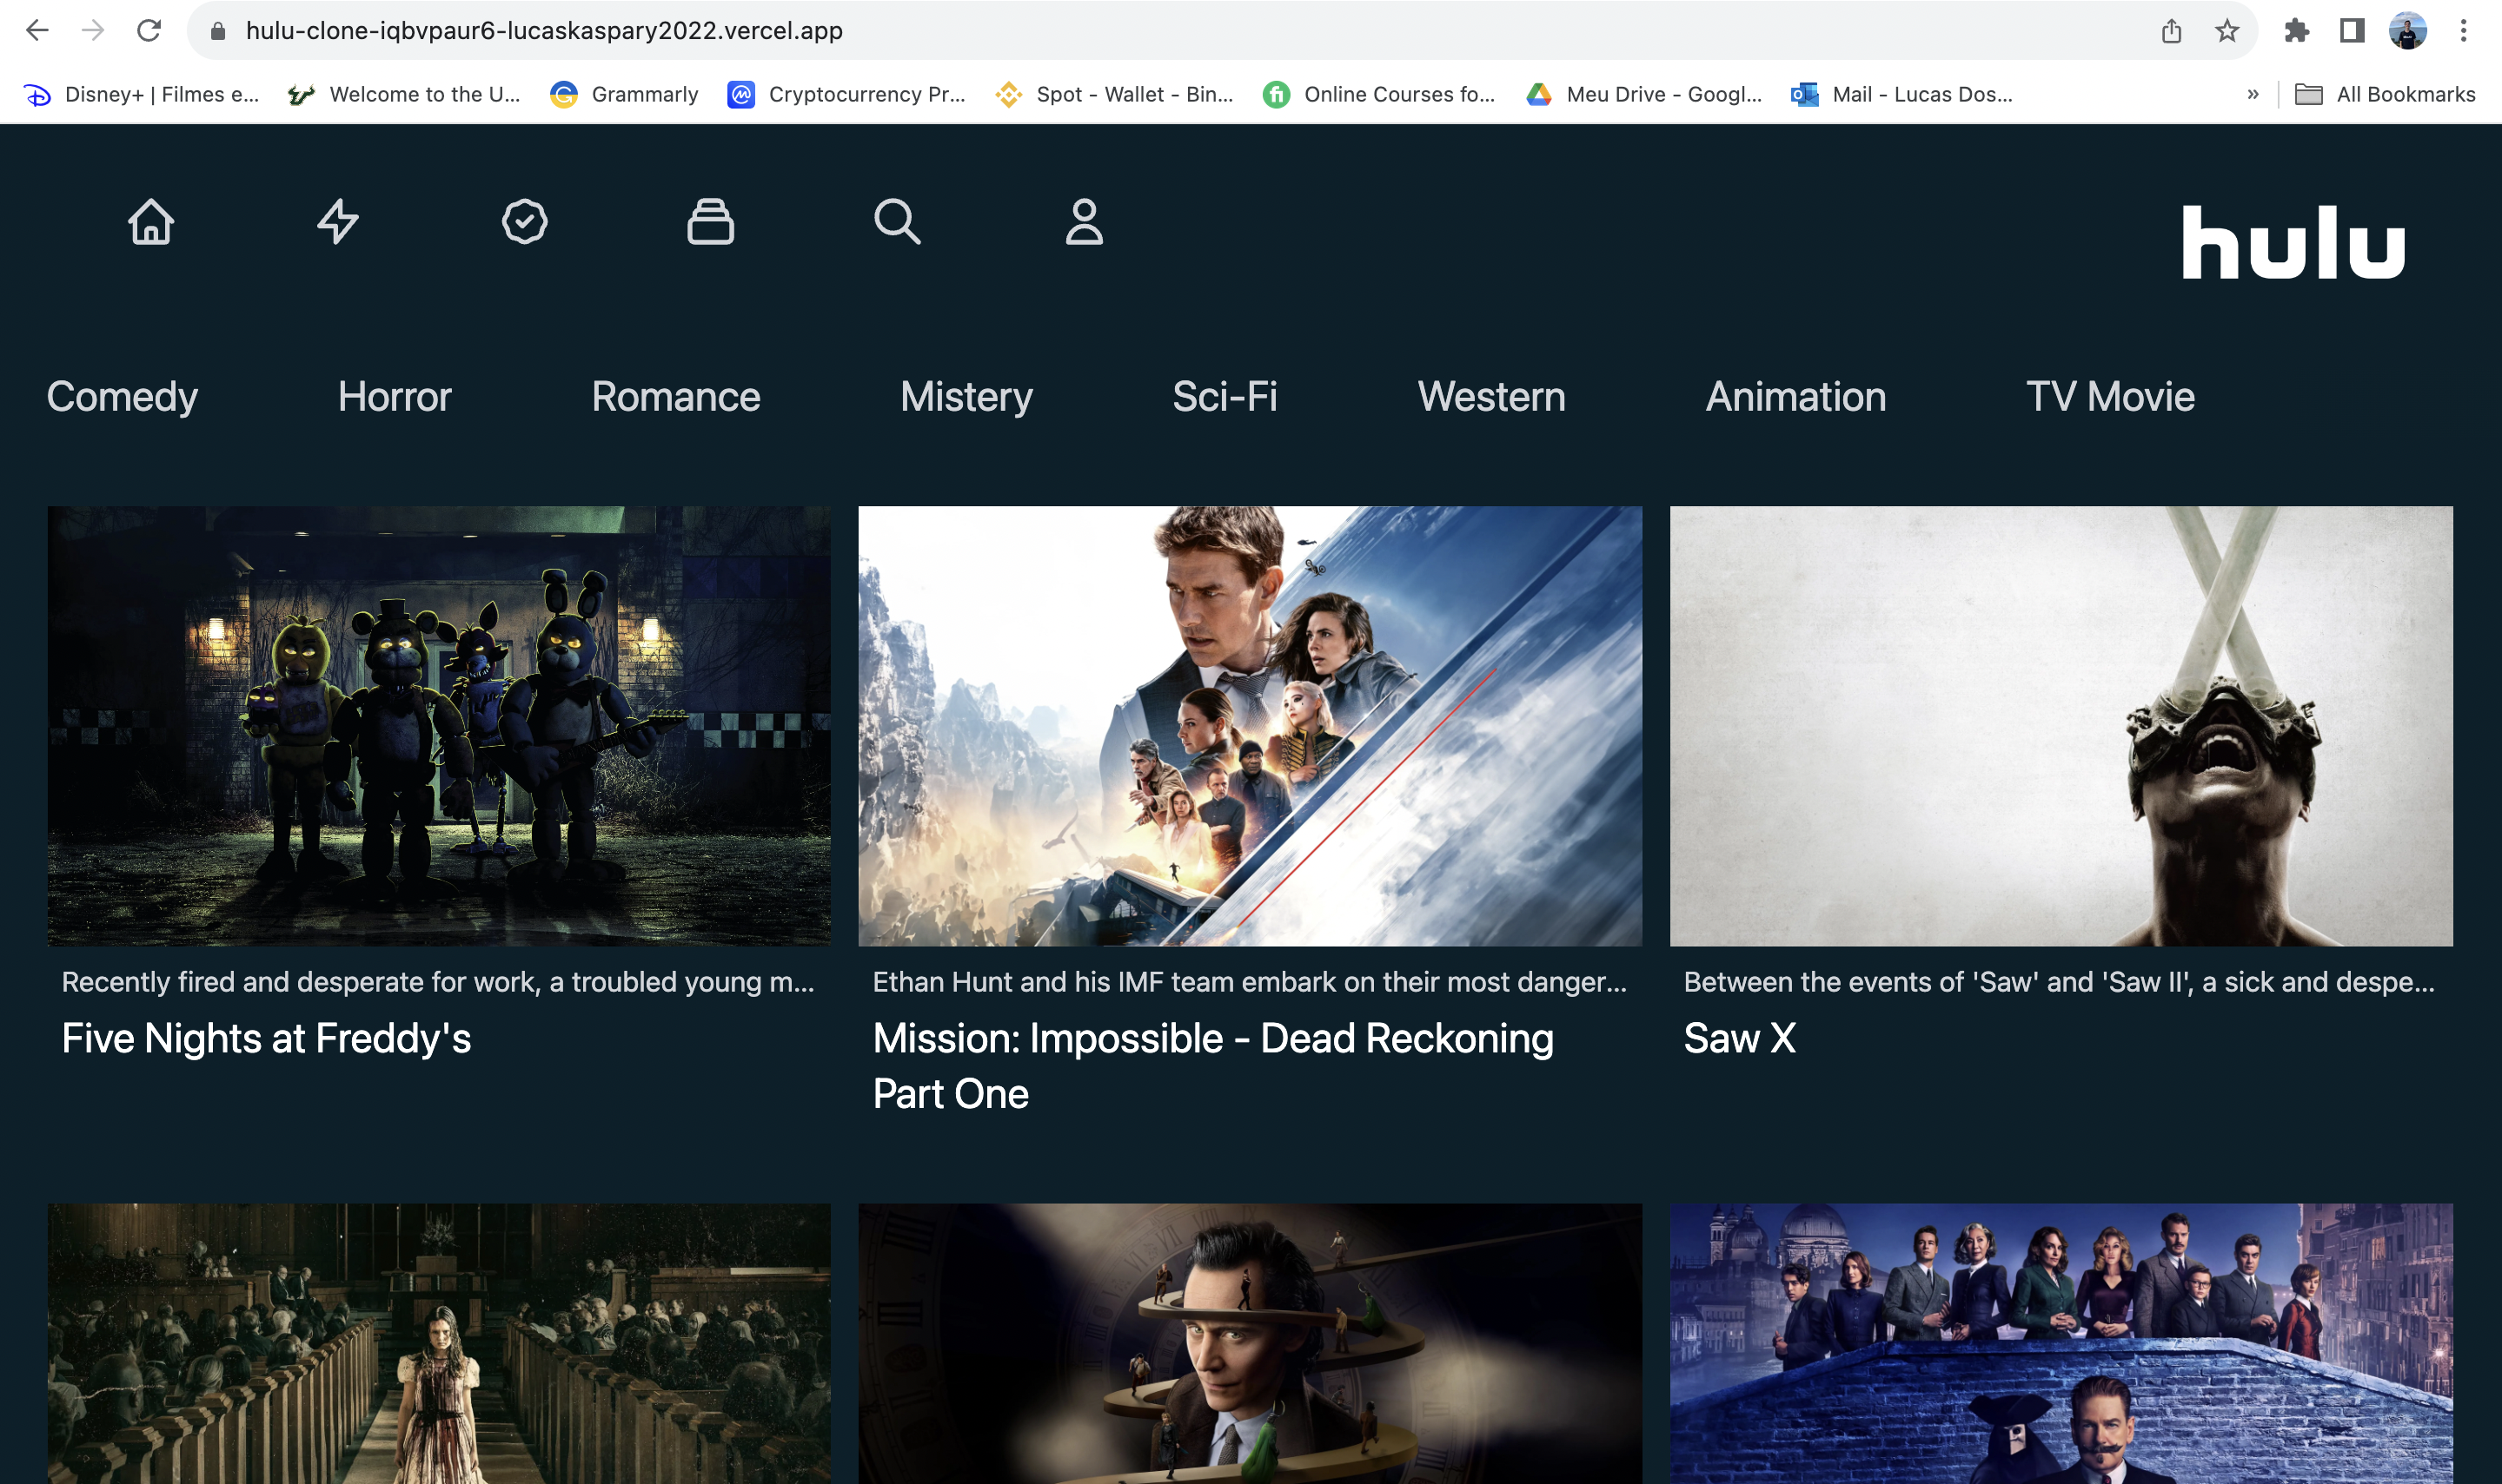Click the Search magnifier icon in header

point(897,221)
